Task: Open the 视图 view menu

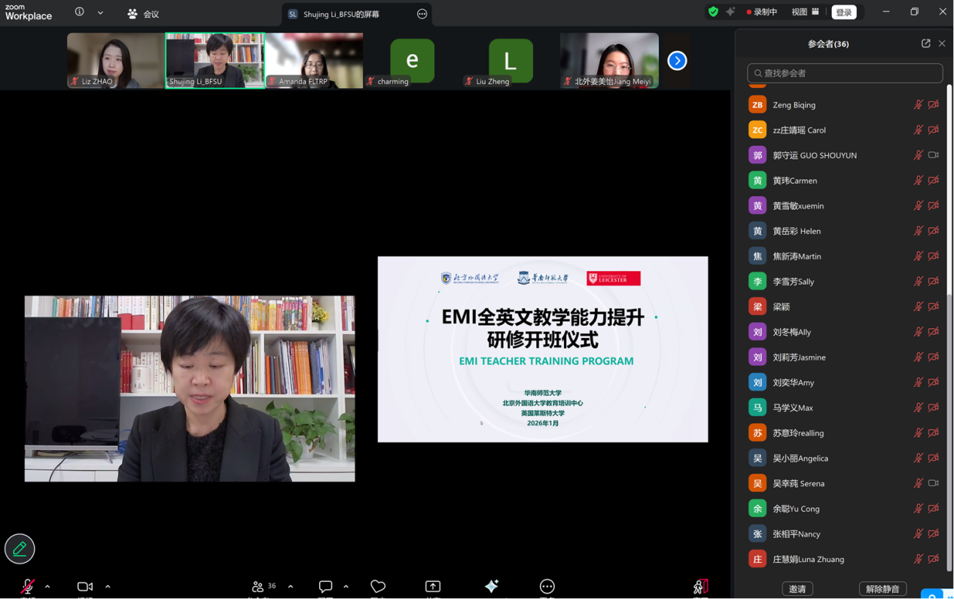Action: [805, 12]
